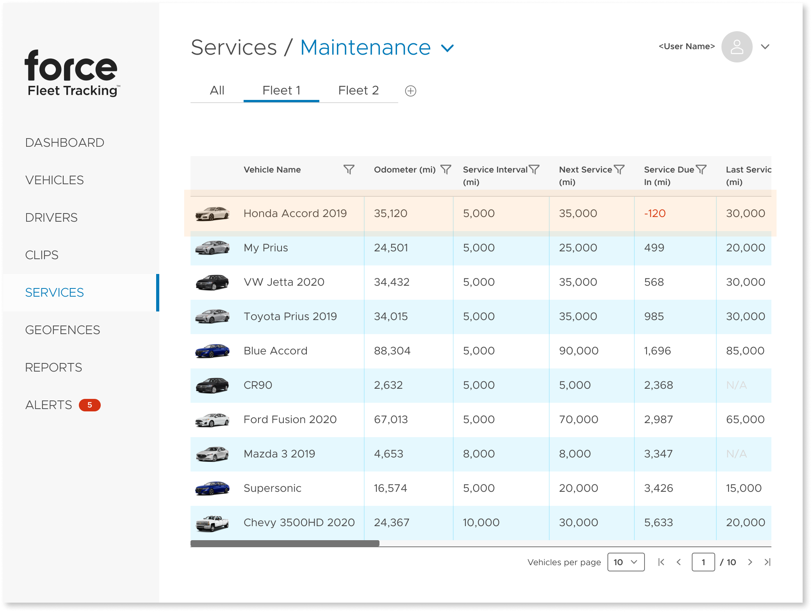The height and width of the screenshot is (612, 812).
Task: Switch to the Fleet 2 tab
Action: coord(358,91)
